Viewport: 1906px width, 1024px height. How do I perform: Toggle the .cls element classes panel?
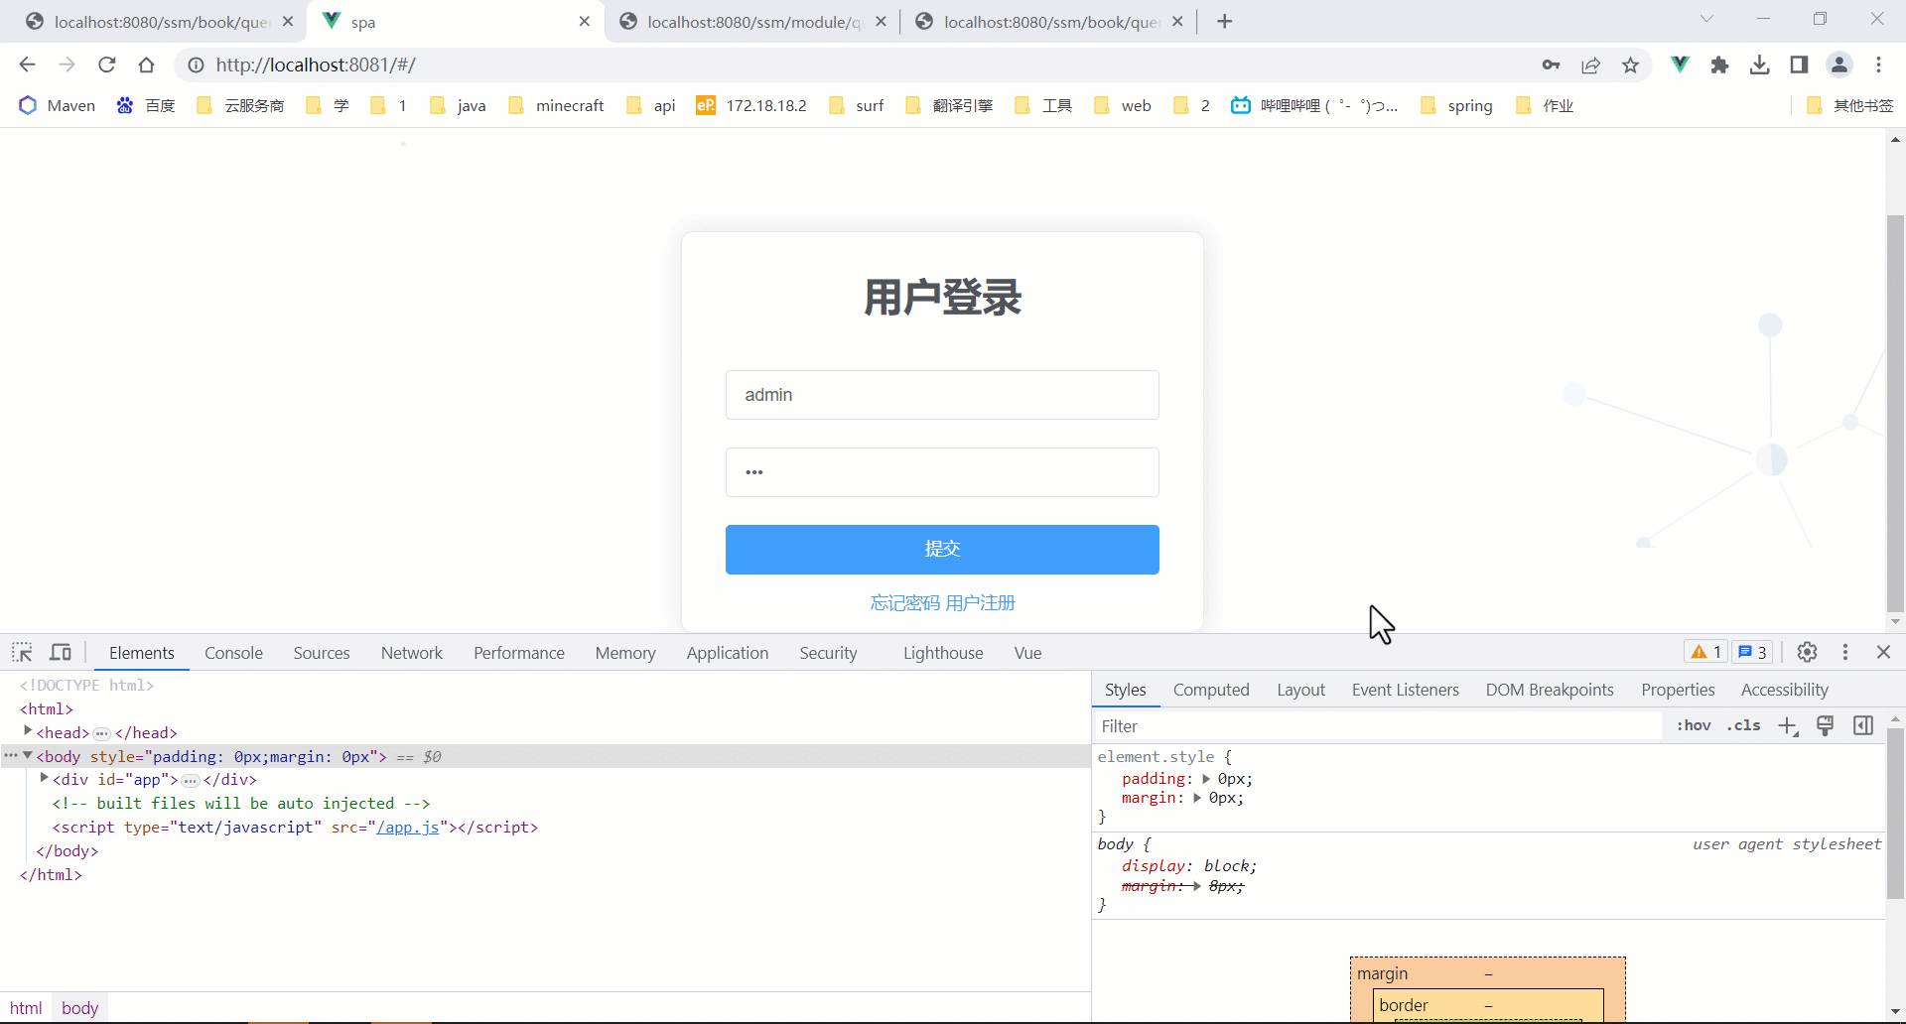1743,725
